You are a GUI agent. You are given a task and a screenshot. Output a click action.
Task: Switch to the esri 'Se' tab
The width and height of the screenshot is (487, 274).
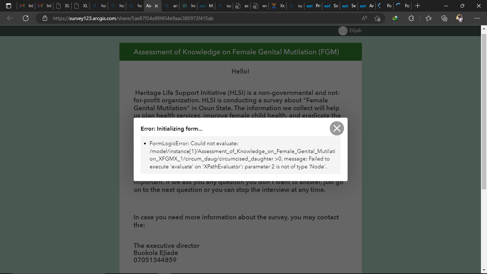tap(350, 5)
